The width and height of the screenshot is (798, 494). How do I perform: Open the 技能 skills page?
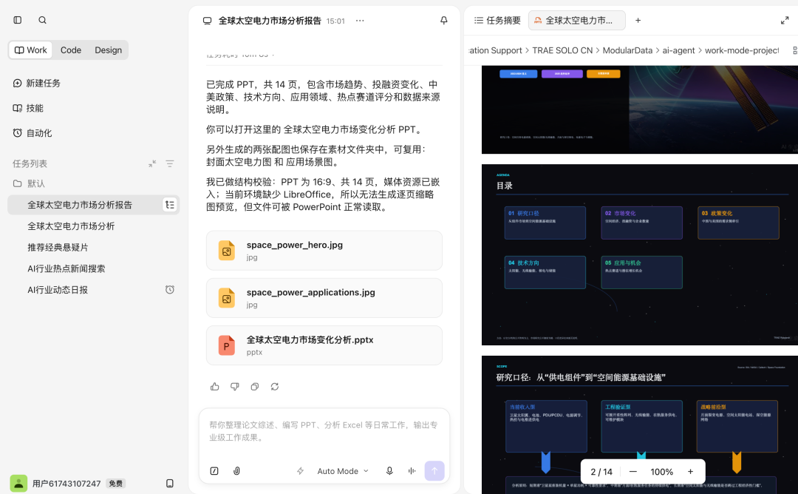point(29,108)
